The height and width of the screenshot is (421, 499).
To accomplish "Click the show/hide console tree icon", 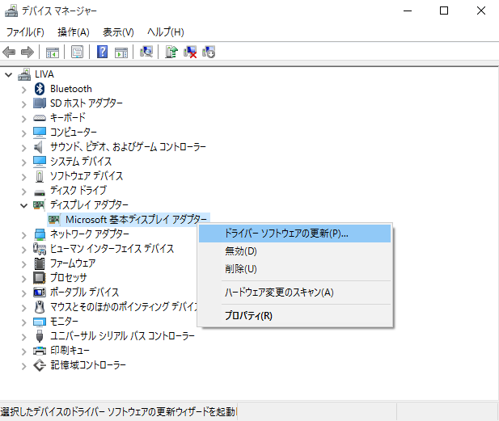I will pos(53,53).
